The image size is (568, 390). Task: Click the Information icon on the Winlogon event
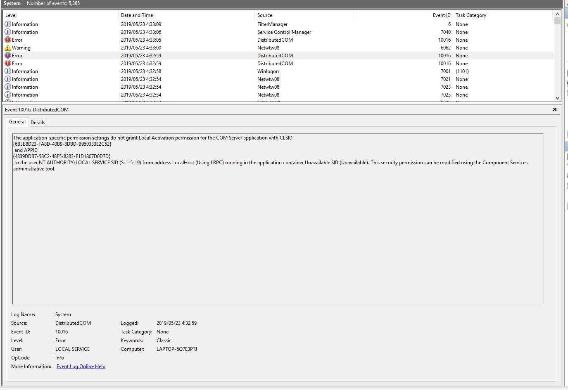coord(7,71)
